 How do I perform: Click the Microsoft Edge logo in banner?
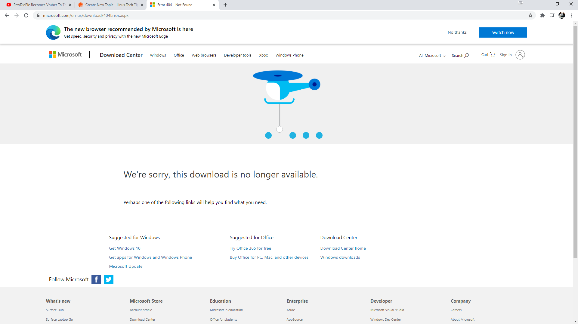pos(53,32)
